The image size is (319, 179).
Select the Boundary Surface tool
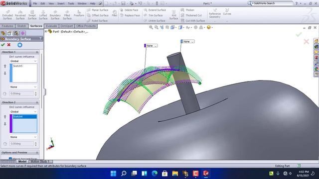point(55,15)
